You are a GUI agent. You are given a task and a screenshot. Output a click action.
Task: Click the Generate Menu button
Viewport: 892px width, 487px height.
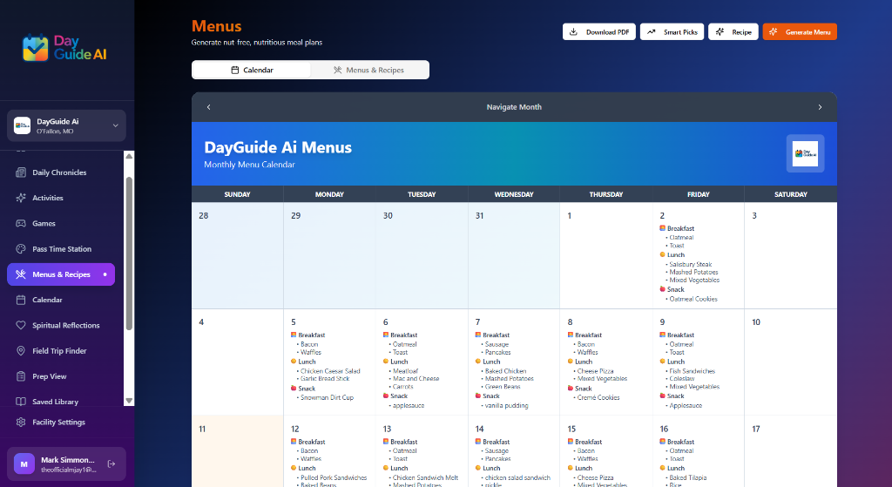pos(800,32)
